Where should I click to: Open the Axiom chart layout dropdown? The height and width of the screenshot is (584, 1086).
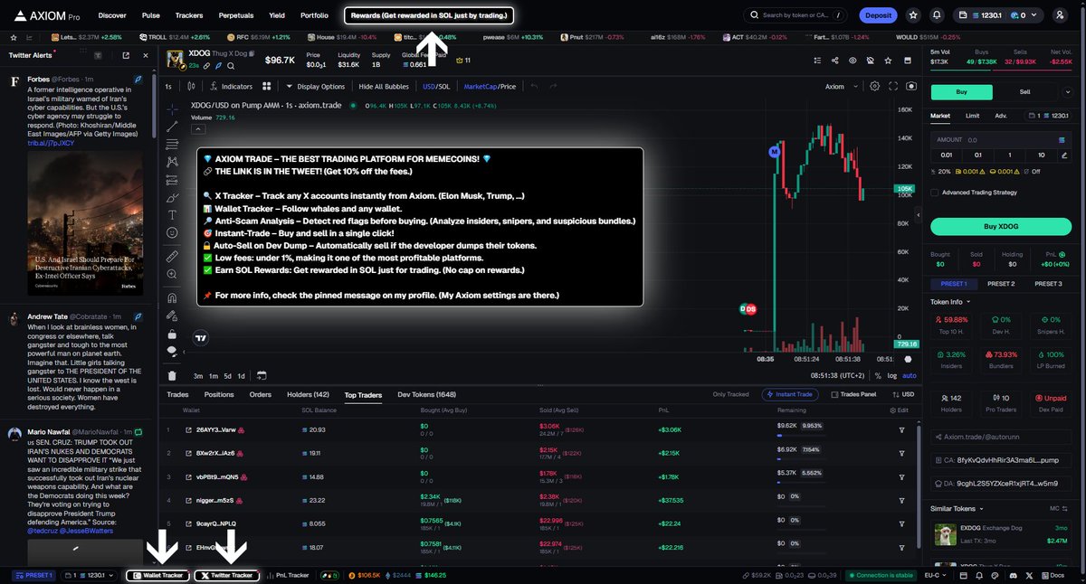click(839, 87)
